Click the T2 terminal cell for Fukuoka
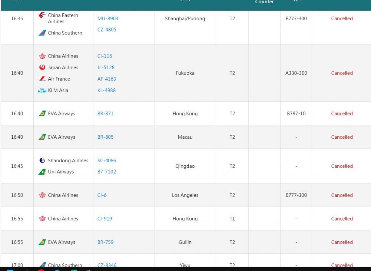The height and width of the screenshot is (271, 371). 232,73
